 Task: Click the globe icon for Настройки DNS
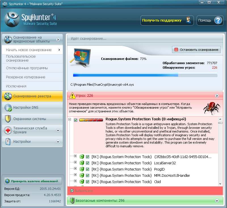coord(8,108)
